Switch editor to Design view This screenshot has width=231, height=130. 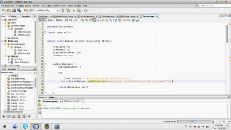pyautogui.click(x=51, y=20)
